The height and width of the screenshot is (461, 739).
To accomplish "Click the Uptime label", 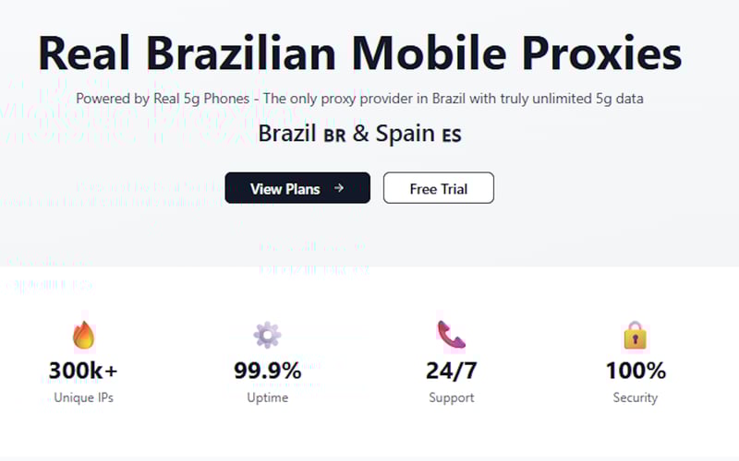I will coord(267,397).
